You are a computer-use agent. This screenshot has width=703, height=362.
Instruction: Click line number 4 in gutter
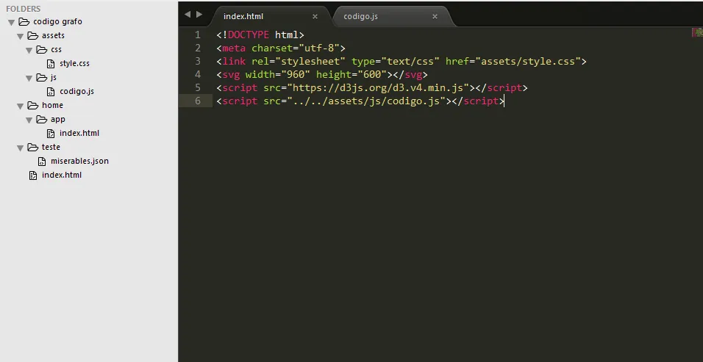pos(197,74)
